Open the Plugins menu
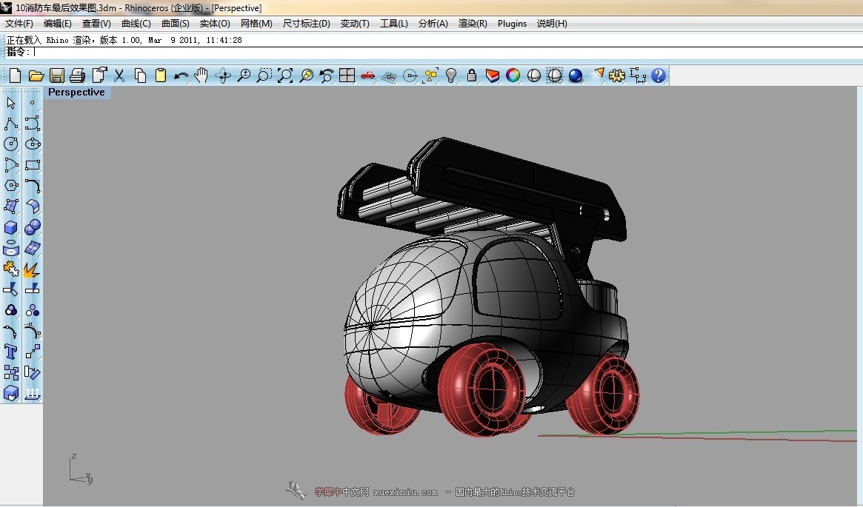The height and width of the screenshot is (507, 863). point(513,24)
